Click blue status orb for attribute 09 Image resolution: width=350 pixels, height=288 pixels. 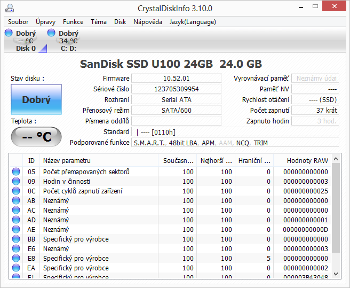coord(16,182)
